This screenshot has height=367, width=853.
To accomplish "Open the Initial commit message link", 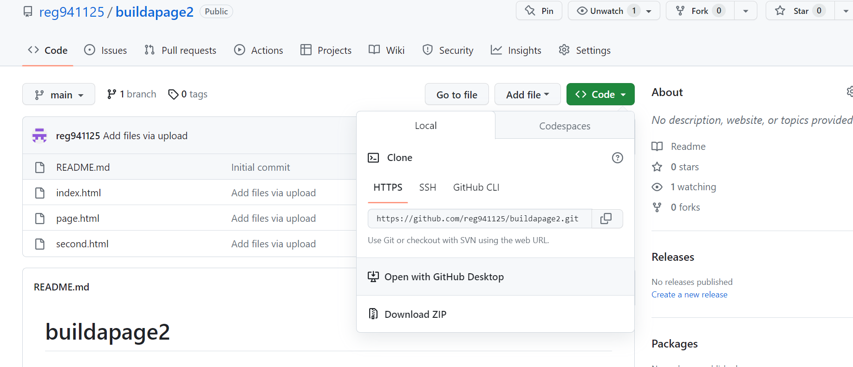I will (260, 167).
